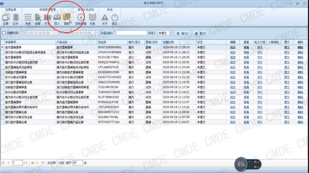Select row with code O66Z13763M0R2
The height and width of the screenshot is (173, 309).
tap(154, 82)
